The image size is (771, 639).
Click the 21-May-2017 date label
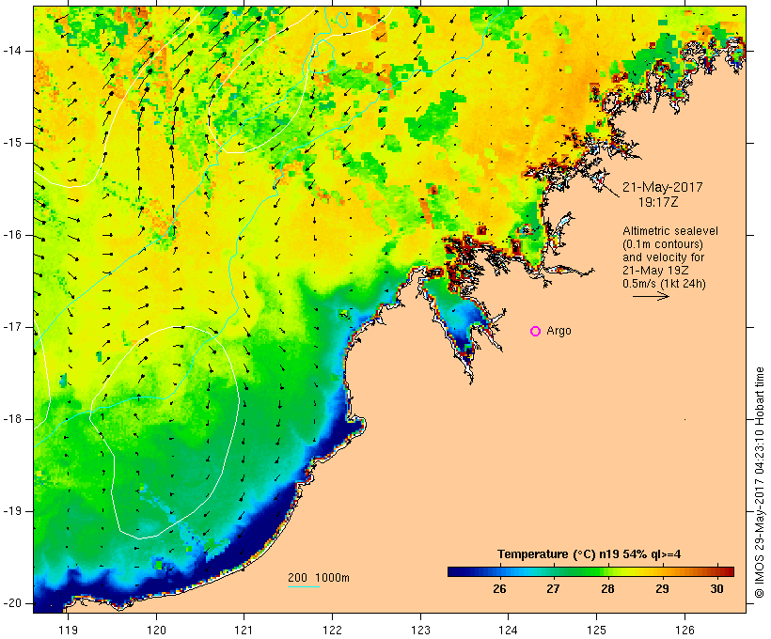click(662, 187)
